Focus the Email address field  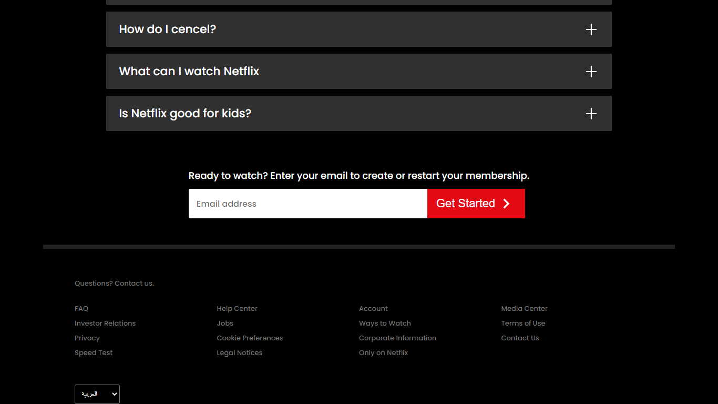[308, 204]
